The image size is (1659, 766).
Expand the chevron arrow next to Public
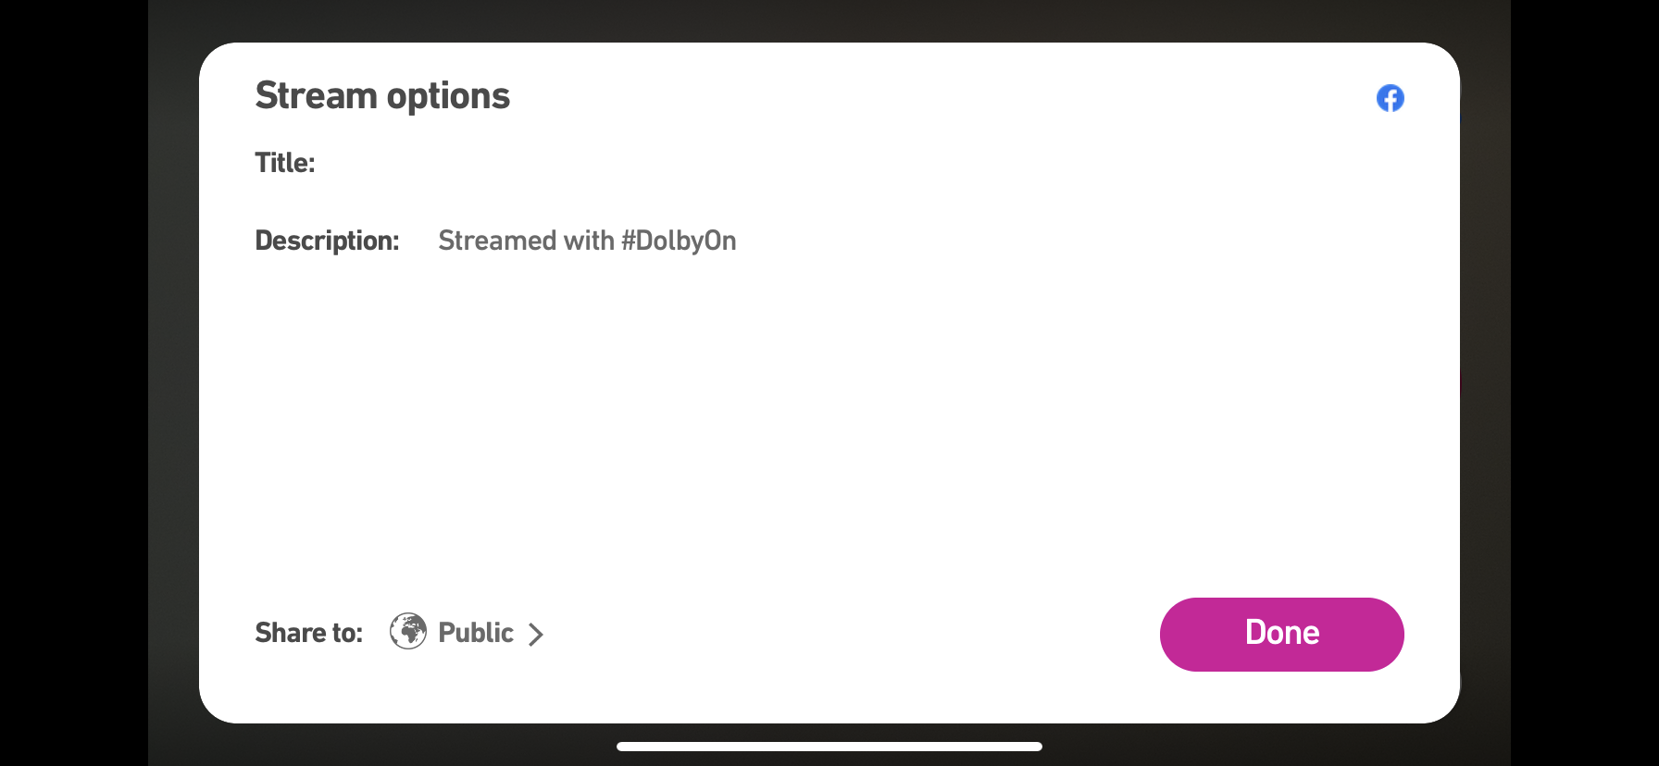pos(535,635)
